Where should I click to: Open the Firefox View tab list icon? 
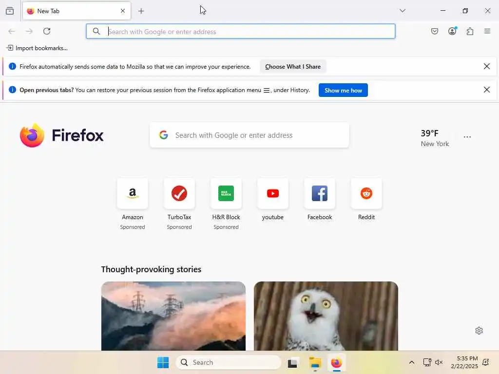(10, 11)
